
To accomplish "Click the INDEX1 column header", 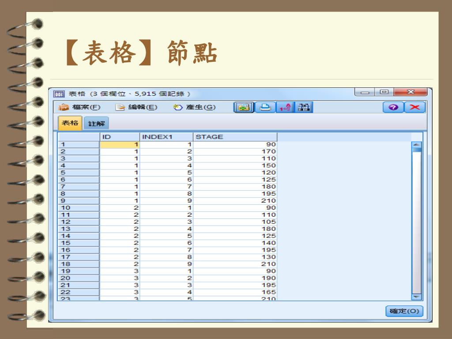I will point(166,137).
